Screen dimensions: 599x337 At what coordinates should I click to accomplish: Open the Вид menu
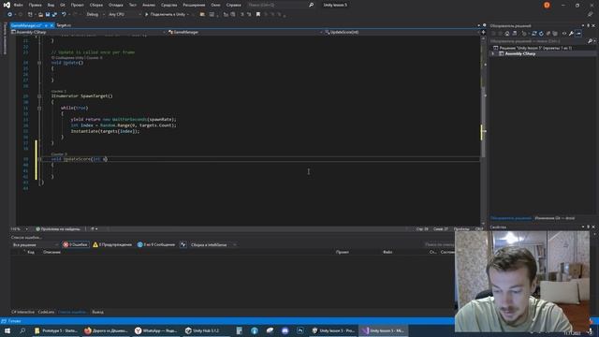tap(51, 5)
